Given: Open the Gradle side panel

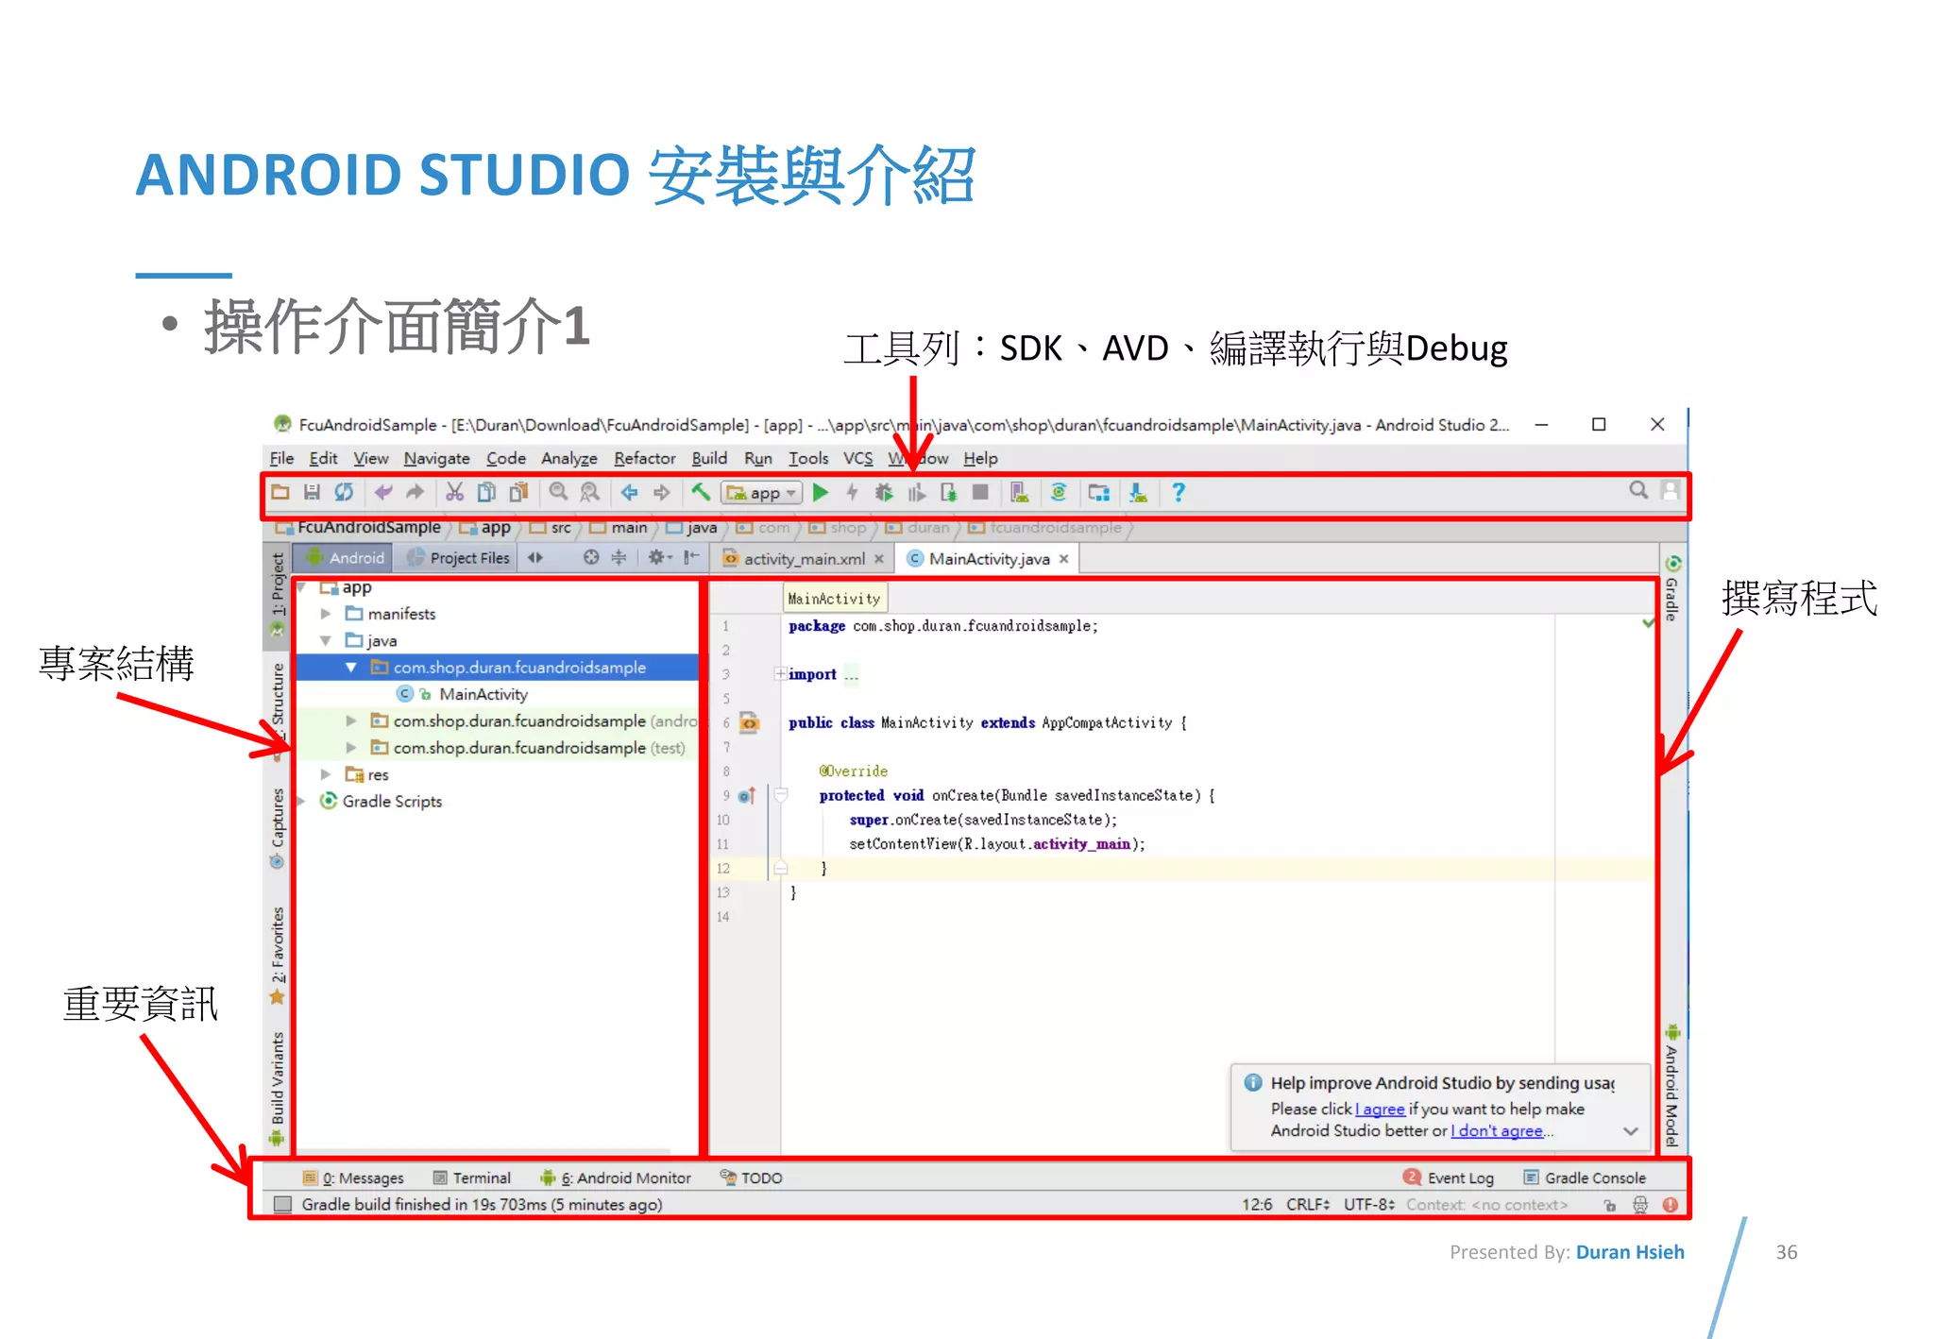Looking at the screenshot, I should click(1672, 589).
